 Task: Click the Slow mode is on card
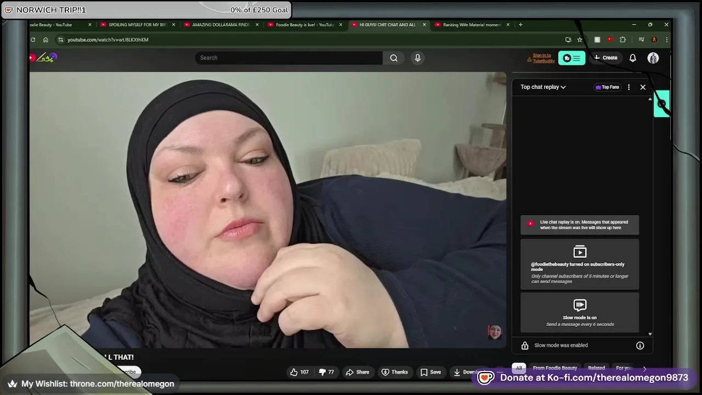tap(580, 312)
